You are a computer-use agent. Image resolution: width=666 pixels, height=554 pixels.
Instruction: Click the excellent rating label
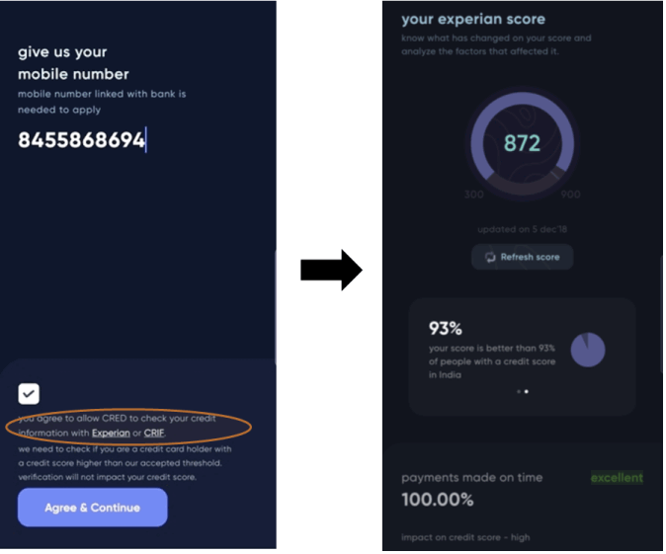tap(617, 478)
